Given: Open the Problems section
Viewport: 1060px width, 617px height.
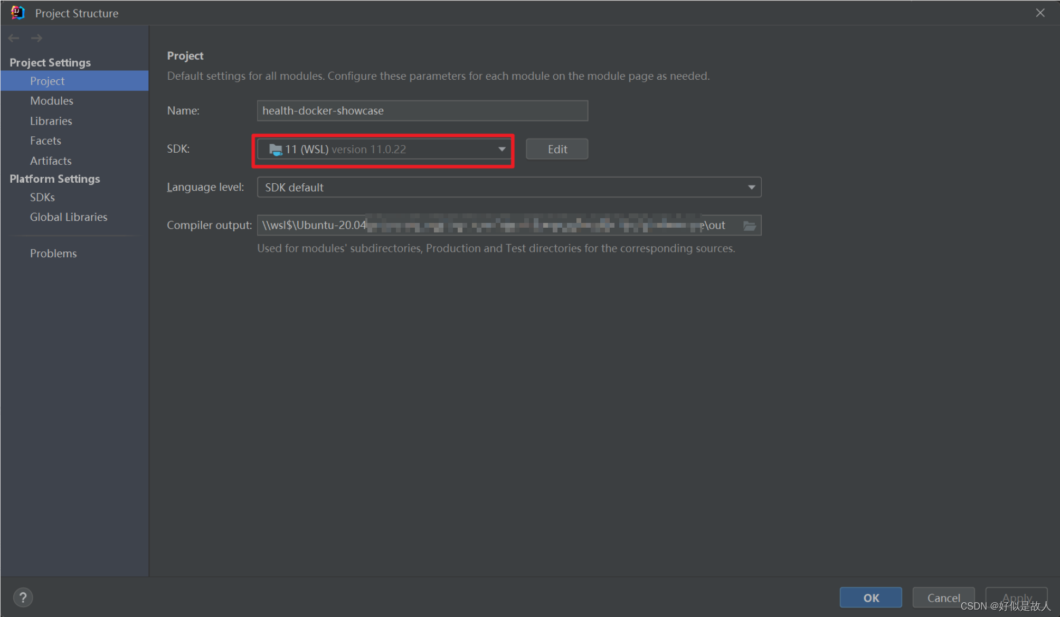Looking at the screenshot, I should pyautogui.click(x=53, y=253).
